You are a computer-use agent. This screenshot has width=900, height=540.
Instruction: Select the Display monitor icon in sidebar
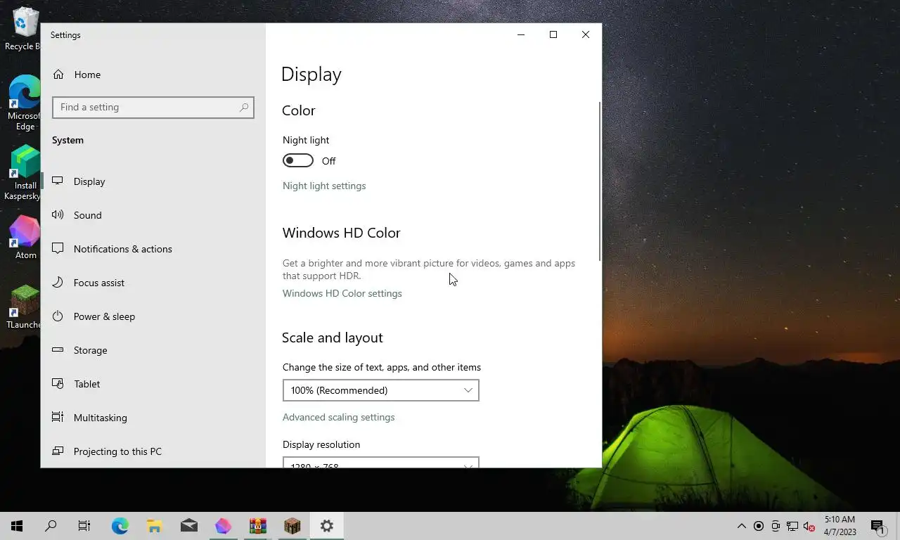point(58,181)
